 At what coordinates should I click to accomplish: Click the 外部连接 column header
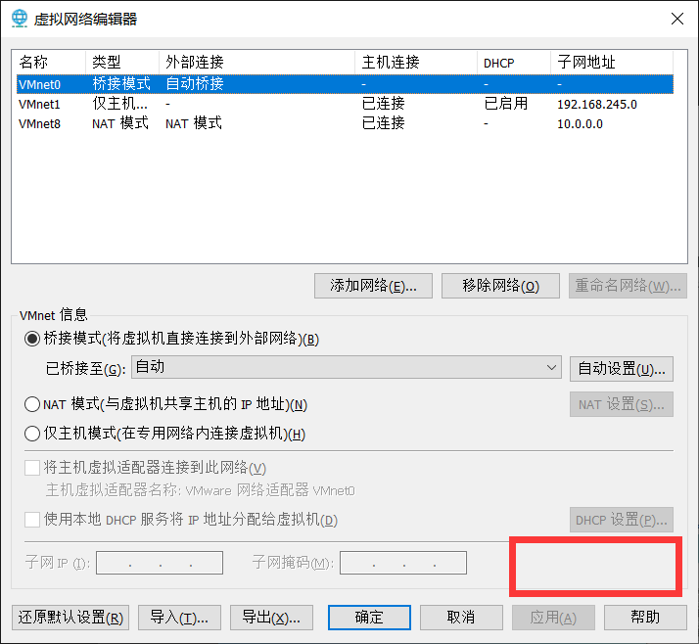(256, 63)
